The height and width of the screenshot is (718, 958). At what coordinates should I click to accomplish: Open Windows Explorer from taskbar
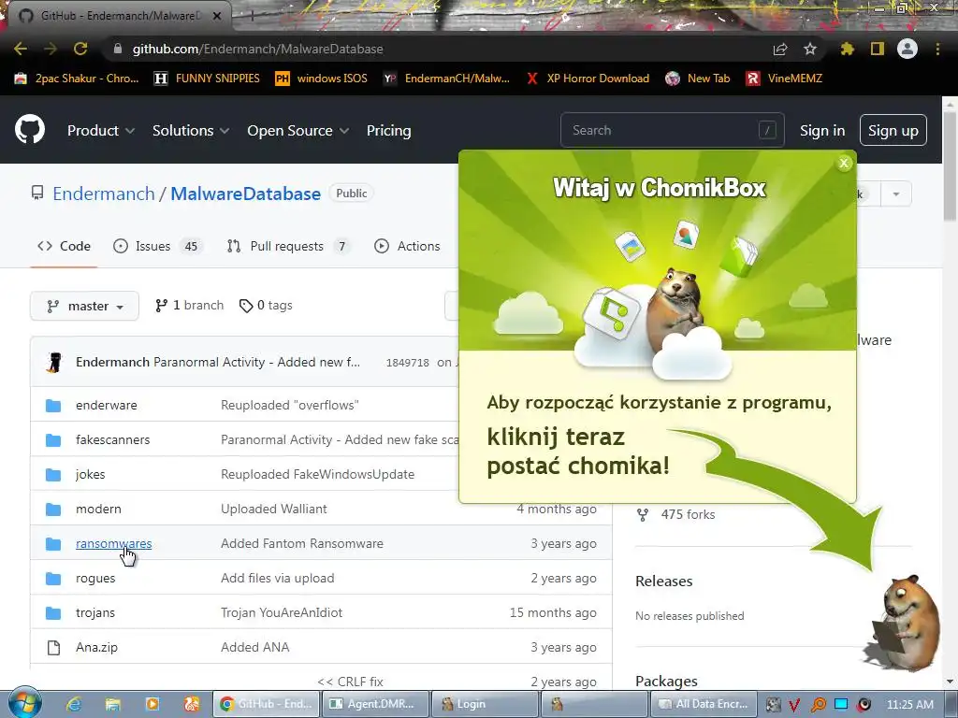[x=112, y=704]
